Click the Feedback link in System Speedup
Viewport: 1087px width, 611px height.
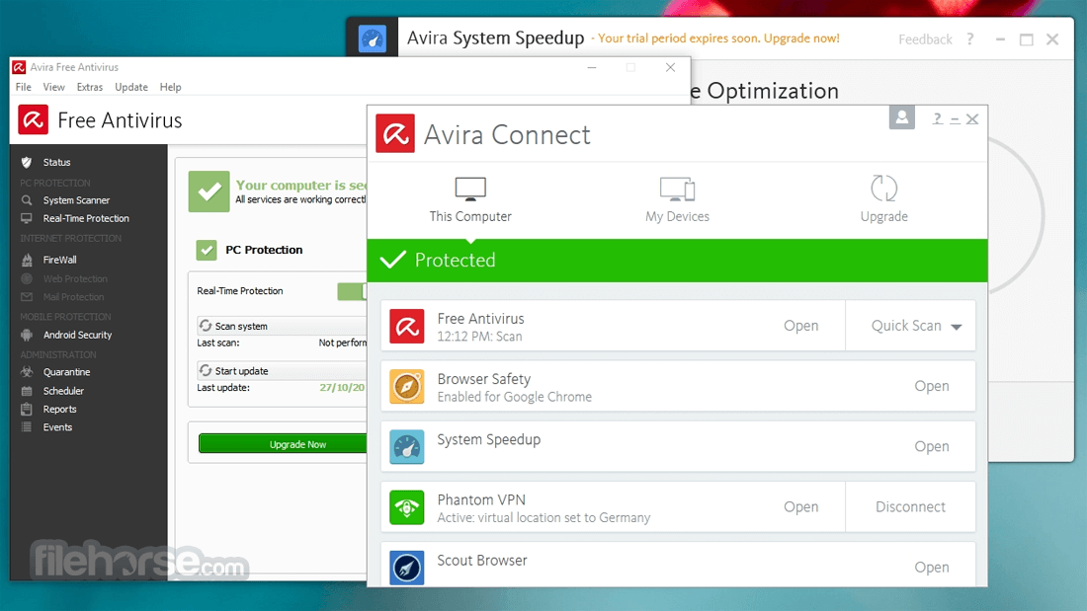click(925, 39)
